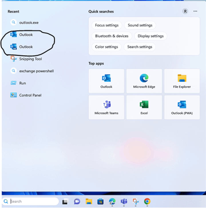This screenshot has width=206, height=209.
Task: Open the first Outlook entry in Recent
Action: [22, 35]
